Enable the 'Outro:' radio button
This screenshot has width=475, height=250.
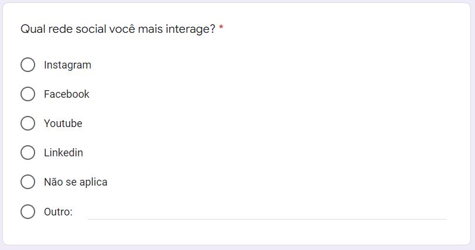[28, 211]
